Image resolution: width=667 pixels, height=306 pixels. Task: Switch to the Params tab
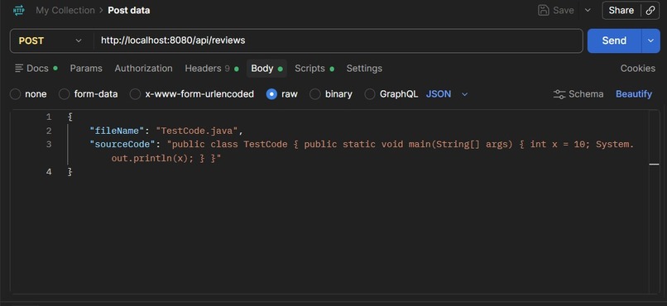[x=86, y=68]
